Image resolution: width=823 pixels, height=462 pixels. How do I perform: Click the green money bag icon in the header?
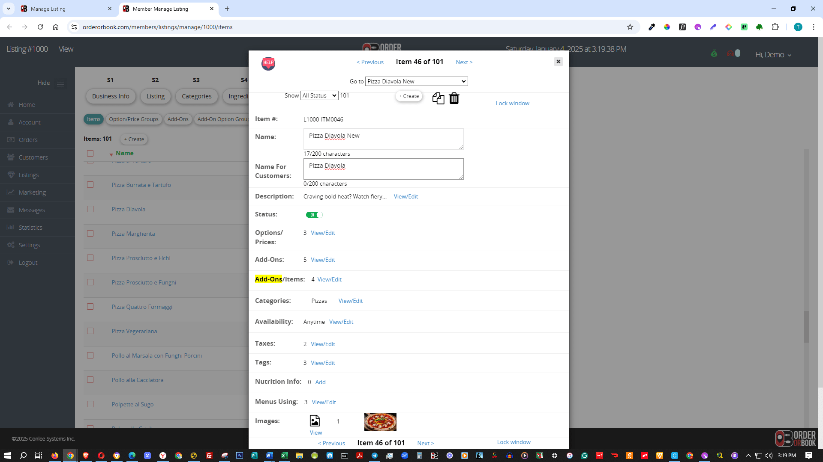coord(714,54)
